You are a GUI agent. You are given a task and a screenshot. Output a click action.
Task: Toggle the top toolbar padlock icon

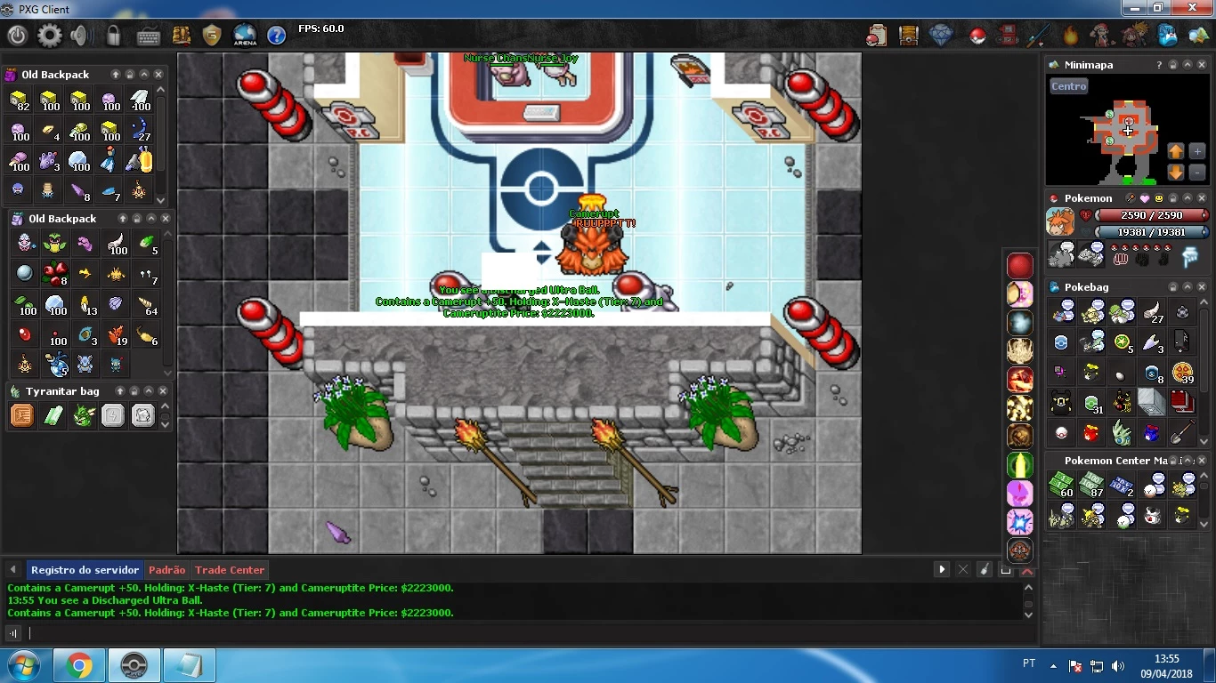click(x=114, y=36)
